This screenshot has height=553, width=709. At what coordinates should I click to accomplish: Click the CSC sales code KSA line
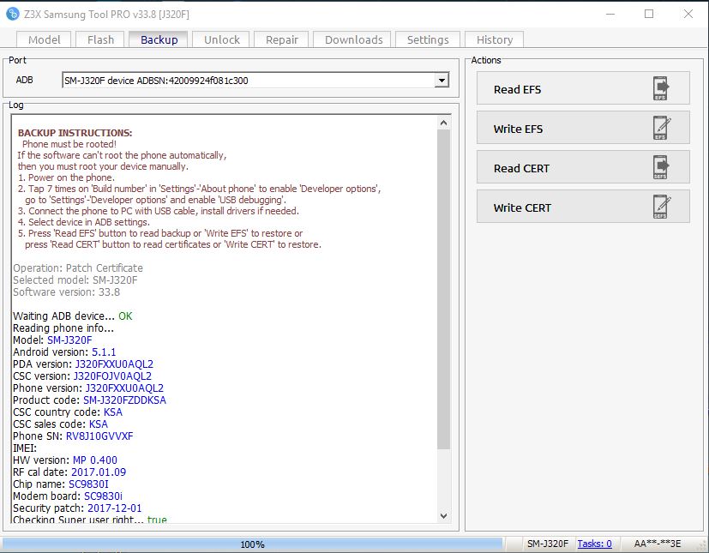[x=60, y=424]
